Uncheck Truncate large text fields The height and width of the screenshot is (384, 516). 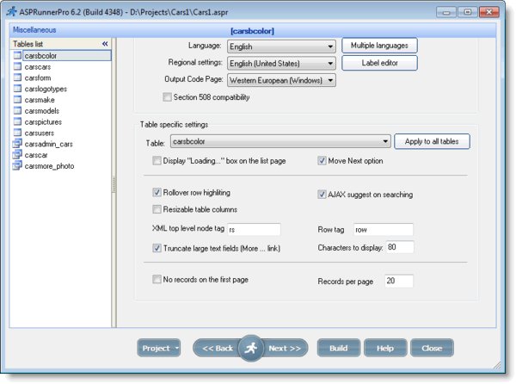tap(157, 248)
